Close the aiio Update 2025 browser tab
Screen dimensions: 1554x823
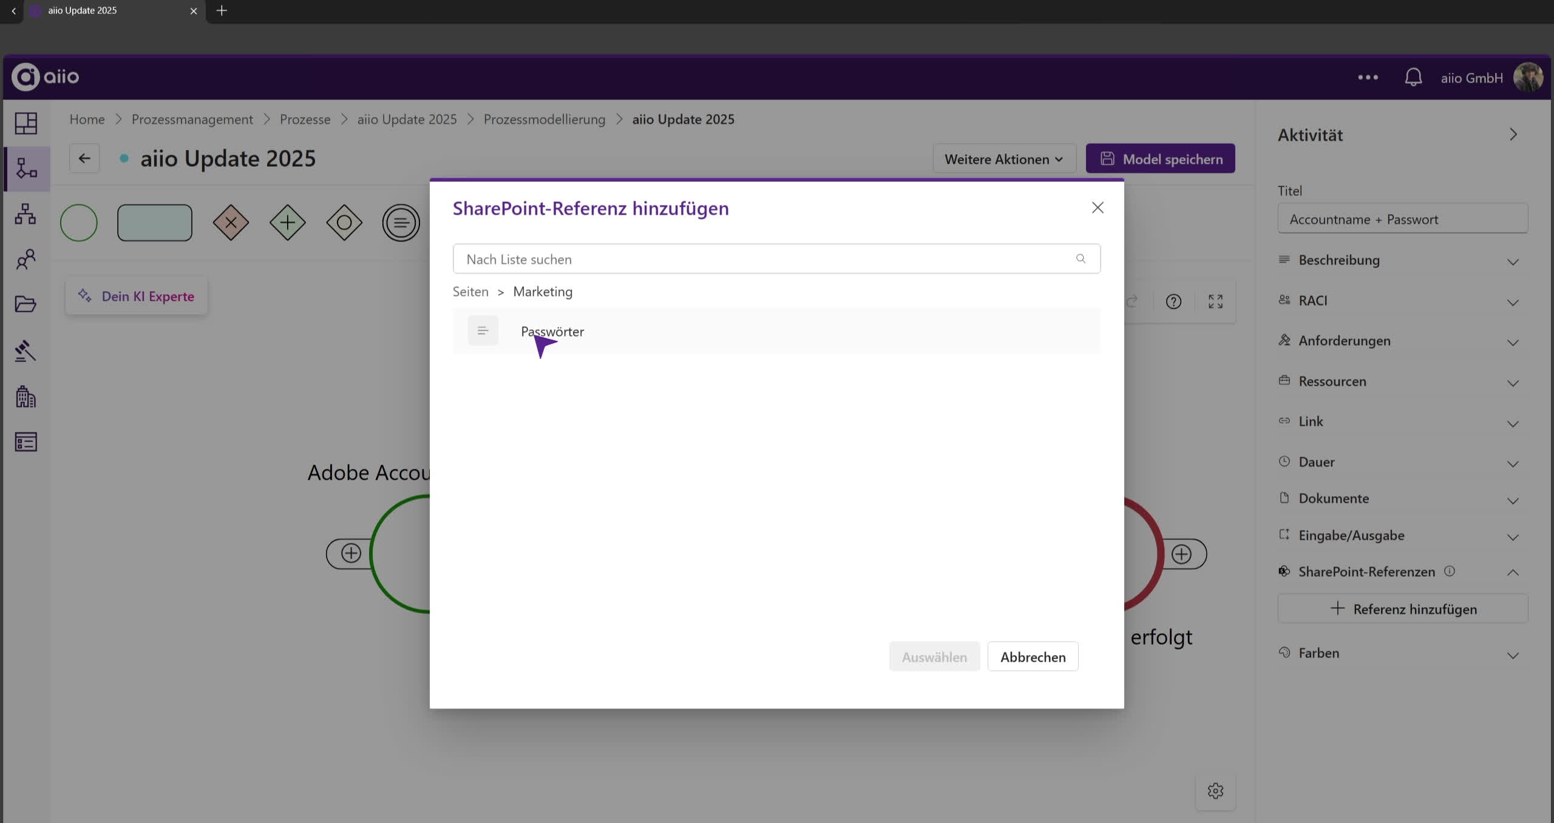[194, 11]
